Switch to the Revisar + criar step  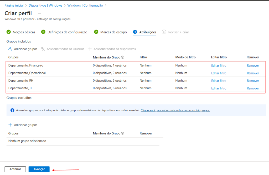178,32
